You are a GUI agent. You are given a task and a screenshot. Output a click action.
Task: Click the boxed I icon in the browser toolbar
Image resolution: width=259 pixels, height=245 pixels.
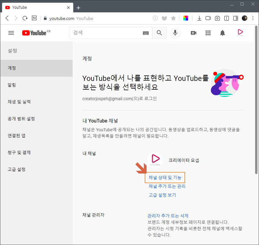[x=226, y=18]
